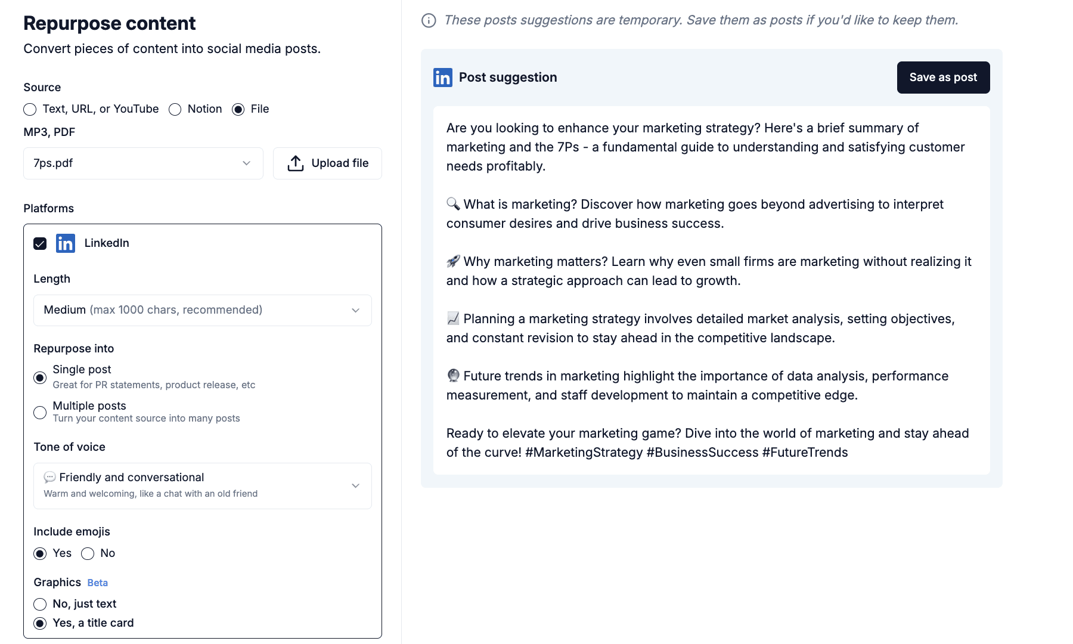Select Text, URL, or YouTube source

tap(30, 109)
